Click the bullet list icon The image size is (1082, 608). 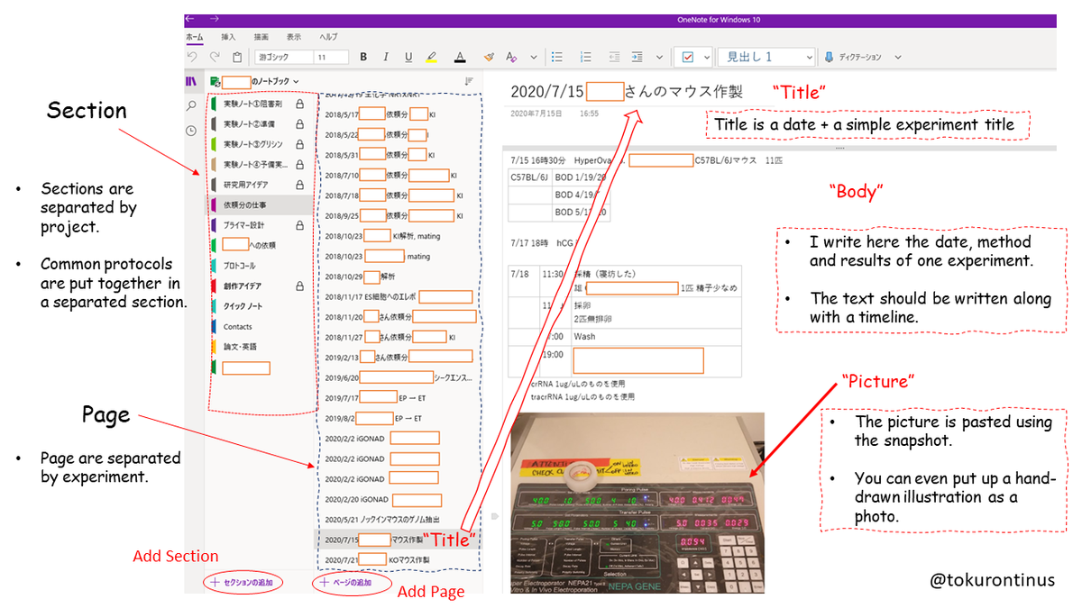coord(557,57)
